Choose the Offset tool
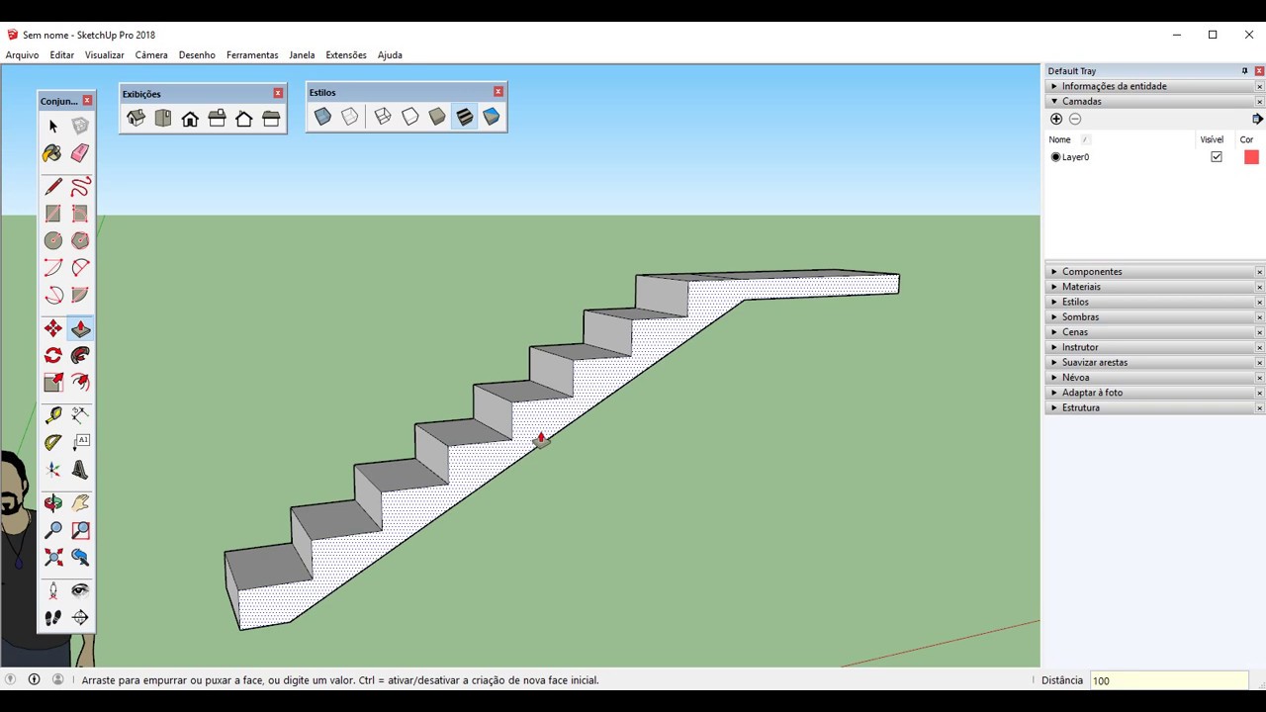This screenshot has width=1266, height=712. (80, 382)
